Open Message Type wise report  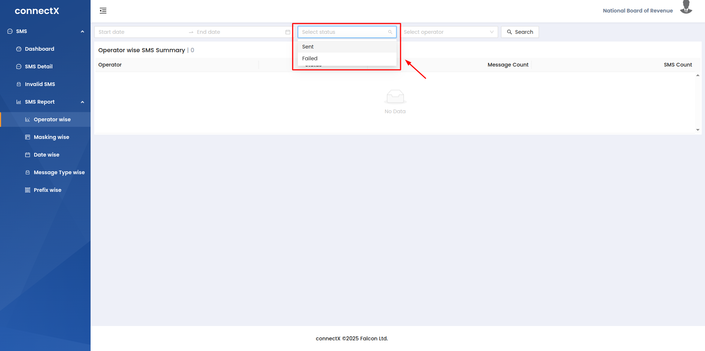pos(59,172)
